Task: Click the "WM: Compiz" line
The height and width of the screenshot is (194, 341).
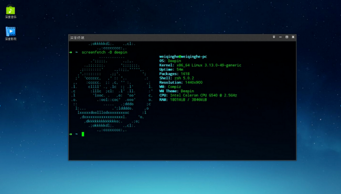Action: click(170, 87)
